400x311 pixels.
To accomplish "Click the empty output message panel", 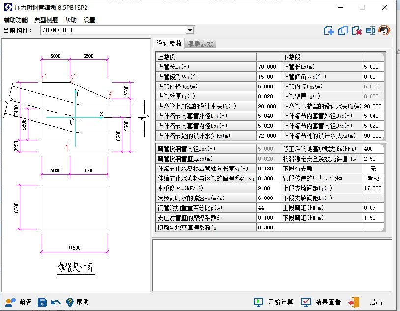I will tap(272, 265).
